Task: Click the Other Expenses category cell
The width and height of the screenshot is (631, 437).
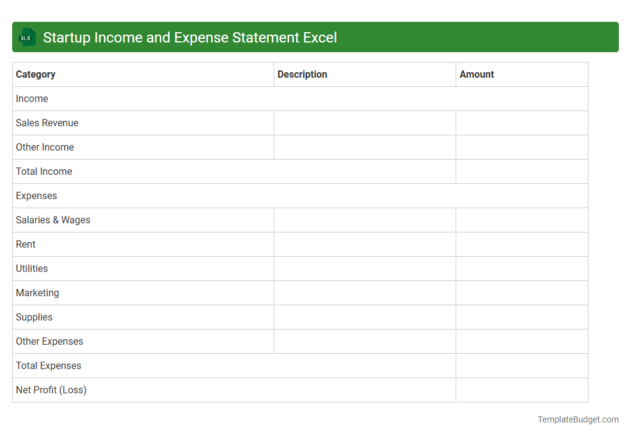Action: pos(49,341)
